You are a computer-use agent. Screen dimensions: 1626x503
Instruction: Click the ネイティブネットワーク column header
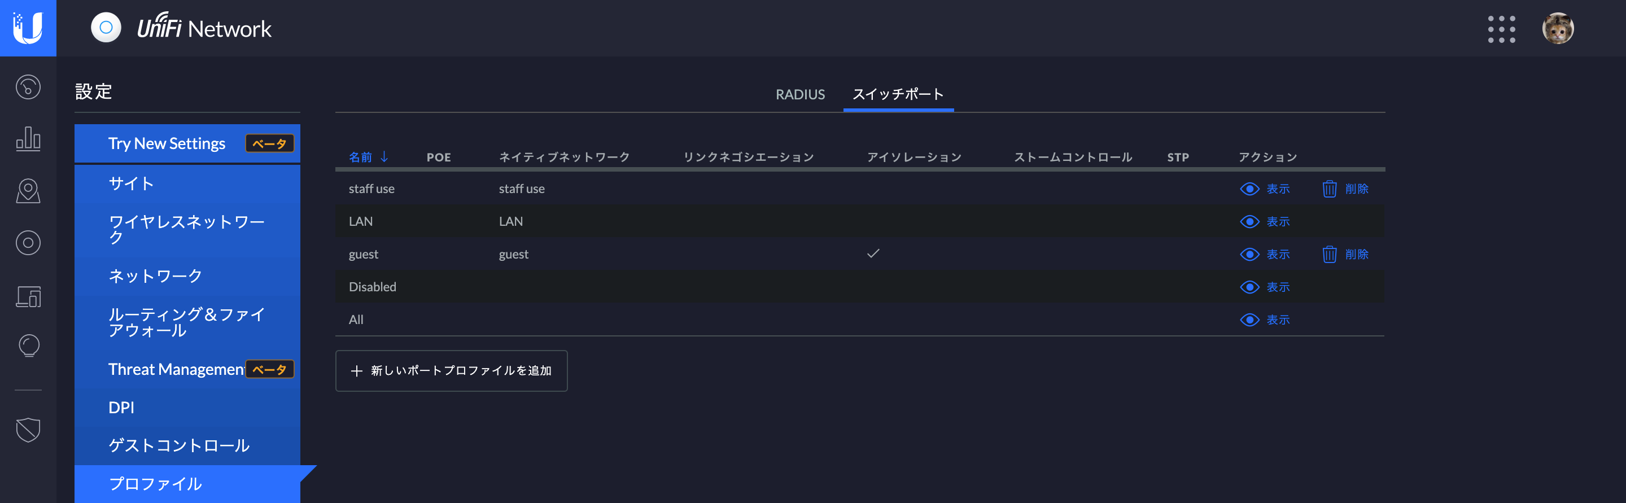click(565, 157)
